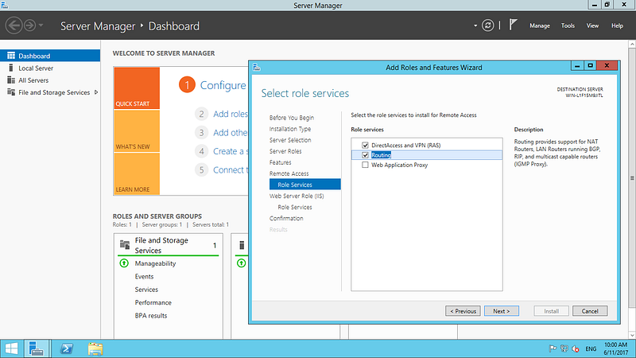Viewport: 636px width, 358px height.
Task: Click the Cancel button in wizard
Action: tap(590, 311)
